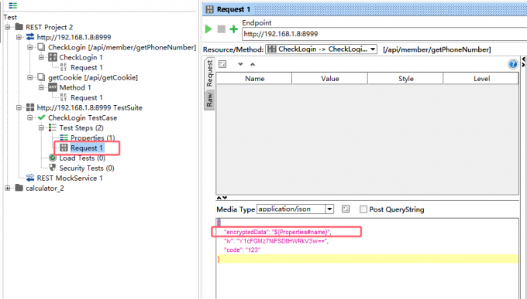This screenshot has height=299, width=527.
Task: Click the splitter arrows above Media Type
Action: pyautogui.click(x=222, y=198)
